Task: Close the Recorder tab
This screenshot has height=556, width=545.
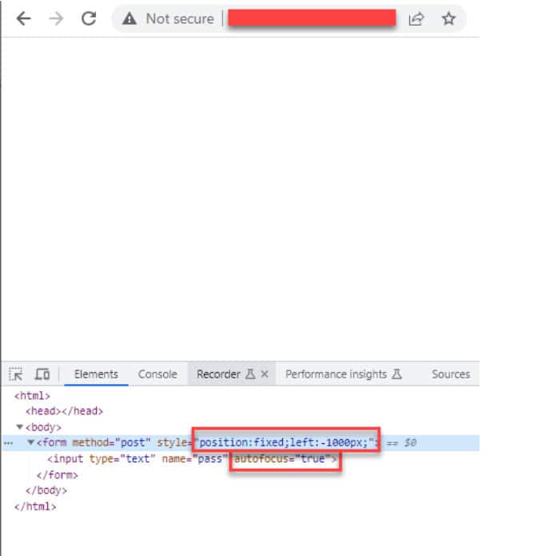Action: coord(265,374)
